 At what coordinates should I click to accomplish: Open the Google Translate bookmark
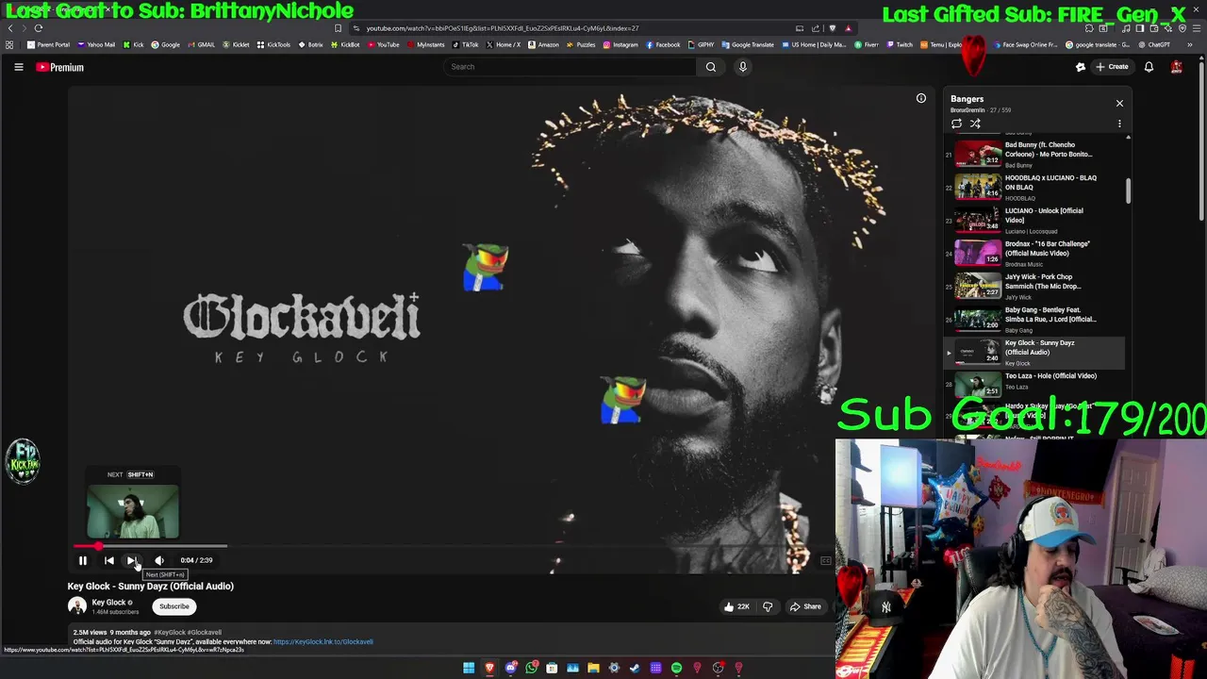749,44
